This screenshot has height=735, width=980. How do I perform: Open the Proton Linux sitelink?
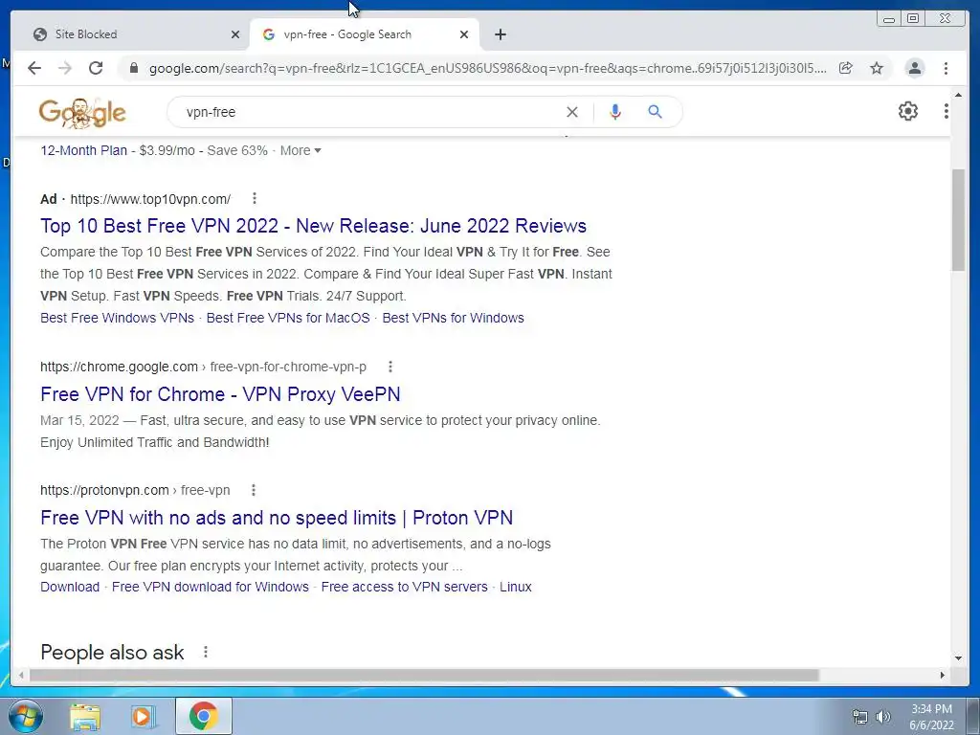coord(516,587)
